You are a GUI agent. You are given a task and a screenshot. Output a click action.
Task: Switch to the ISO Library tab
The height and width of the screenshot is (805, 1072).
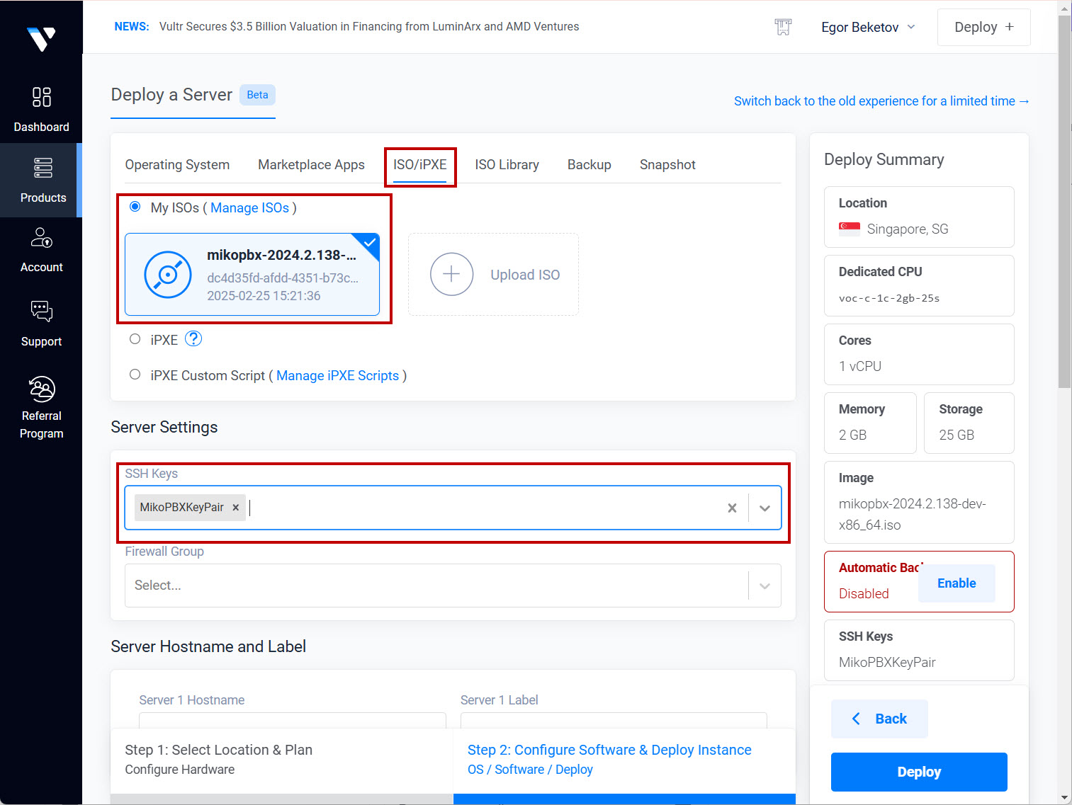coord(507,165)
